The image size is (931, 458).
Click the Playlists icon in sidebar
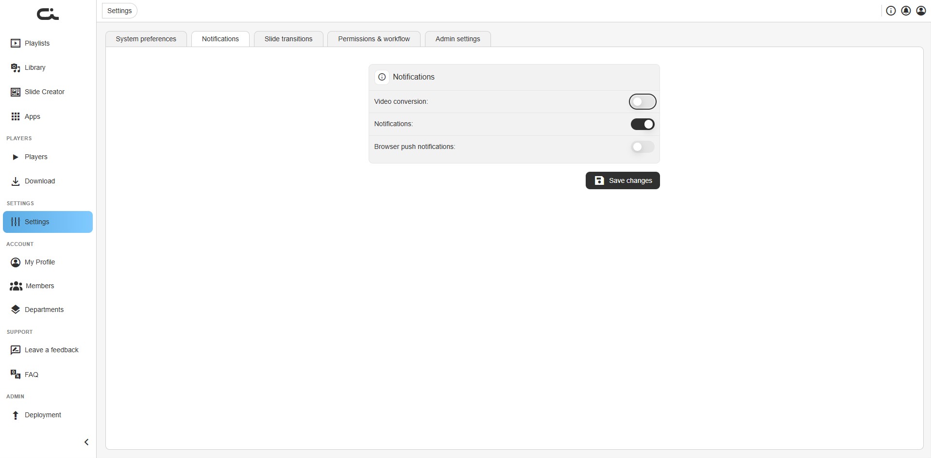[16, 43]
